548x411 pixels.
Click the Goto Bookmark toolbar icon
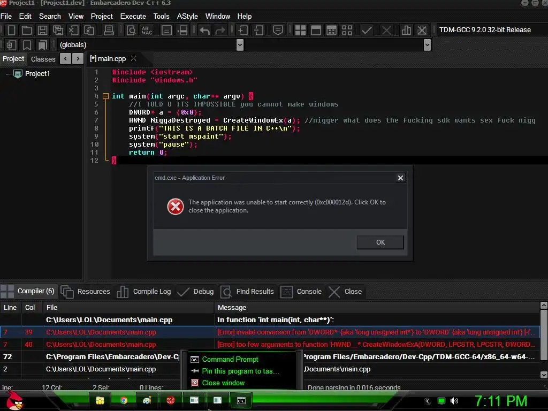pos(42,45)
